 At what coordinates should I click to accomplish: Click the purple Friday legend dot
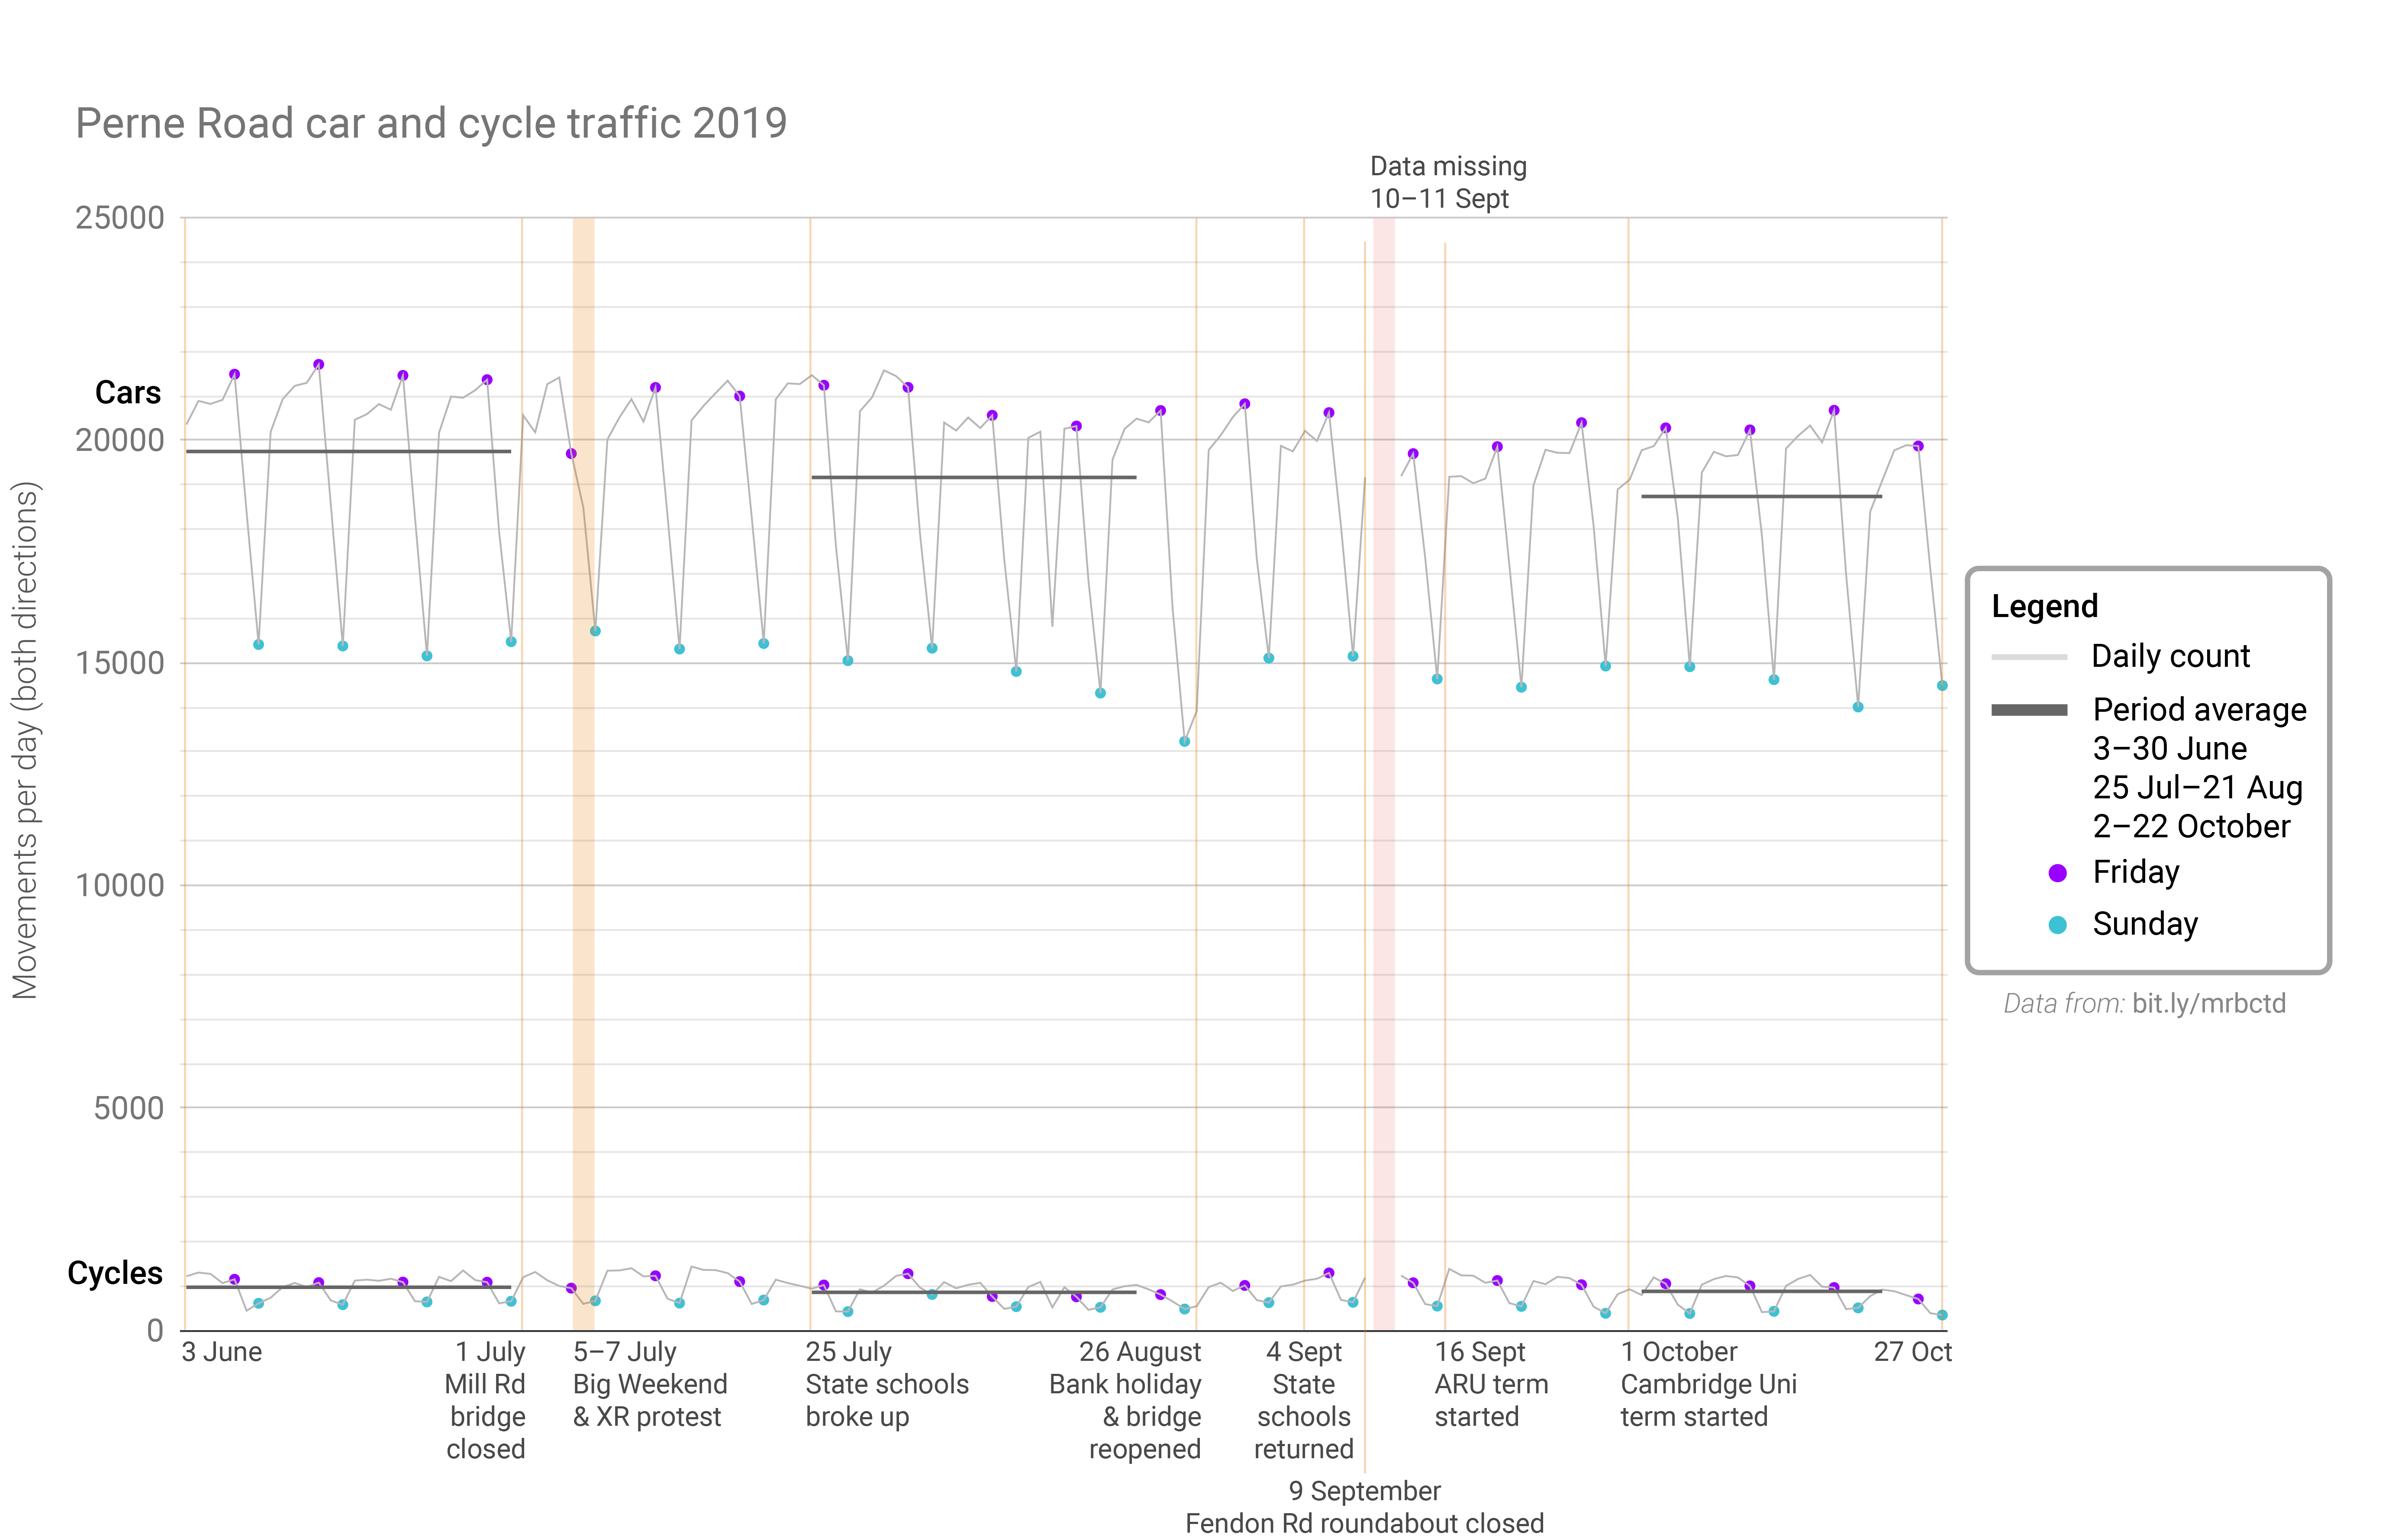(x=2057, y=873)
